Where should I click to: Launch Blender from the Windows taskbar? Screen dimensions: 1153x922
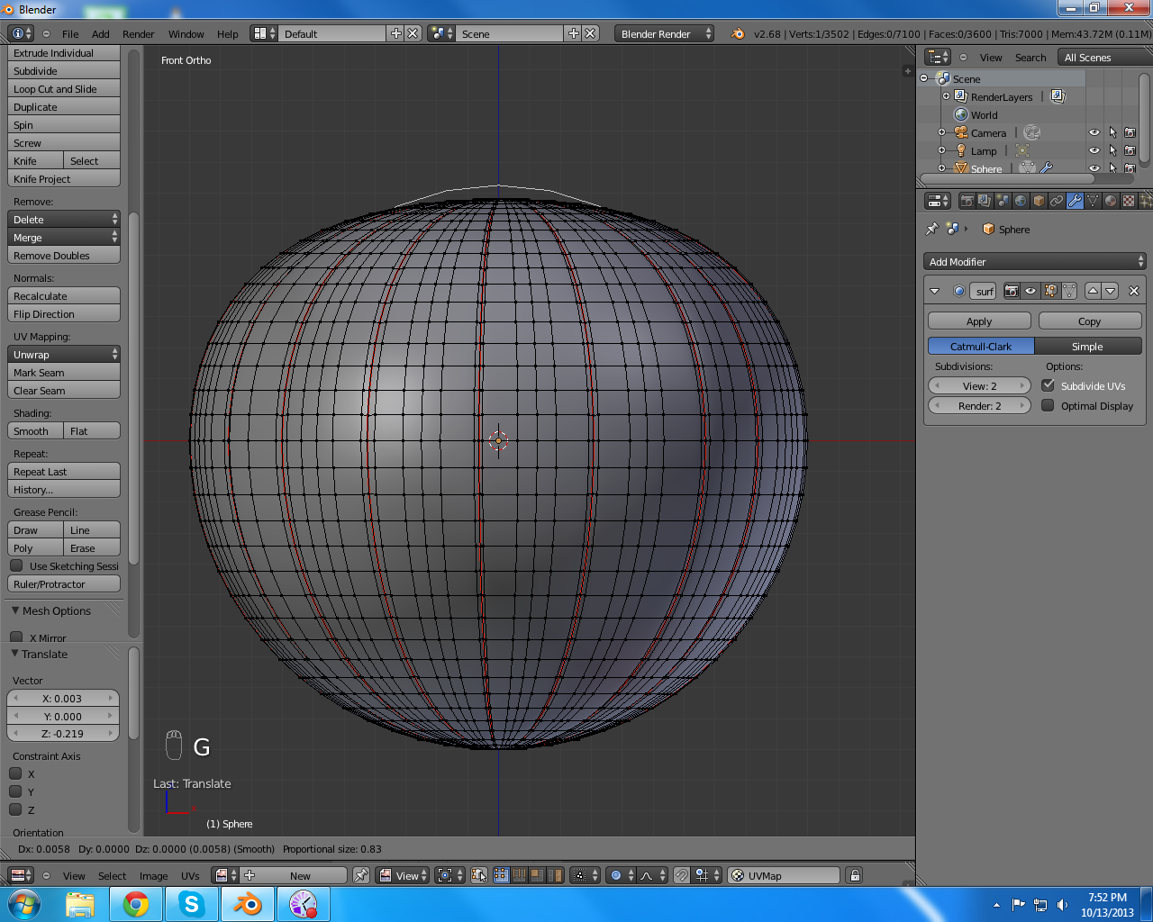[x=247, y=904]
